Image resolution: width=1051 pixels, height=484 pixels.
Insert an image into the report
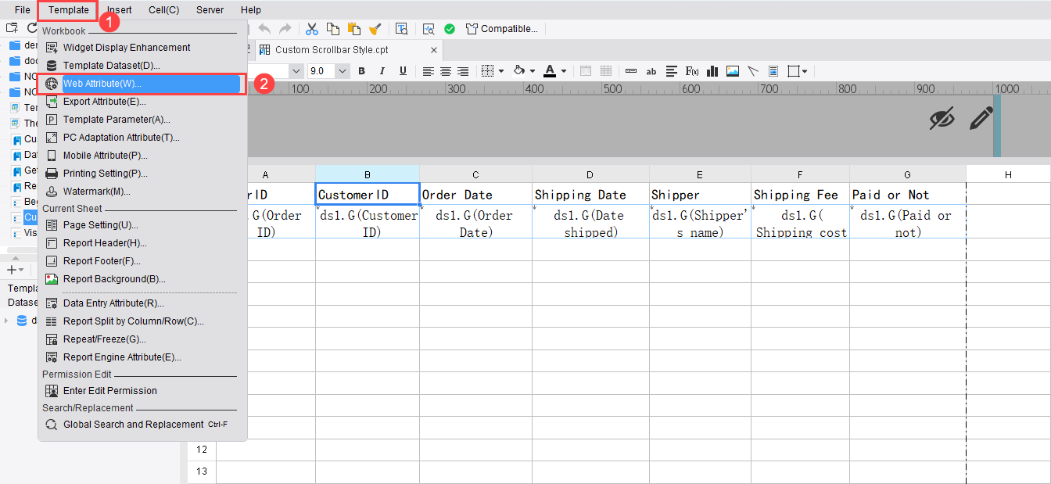733,70
